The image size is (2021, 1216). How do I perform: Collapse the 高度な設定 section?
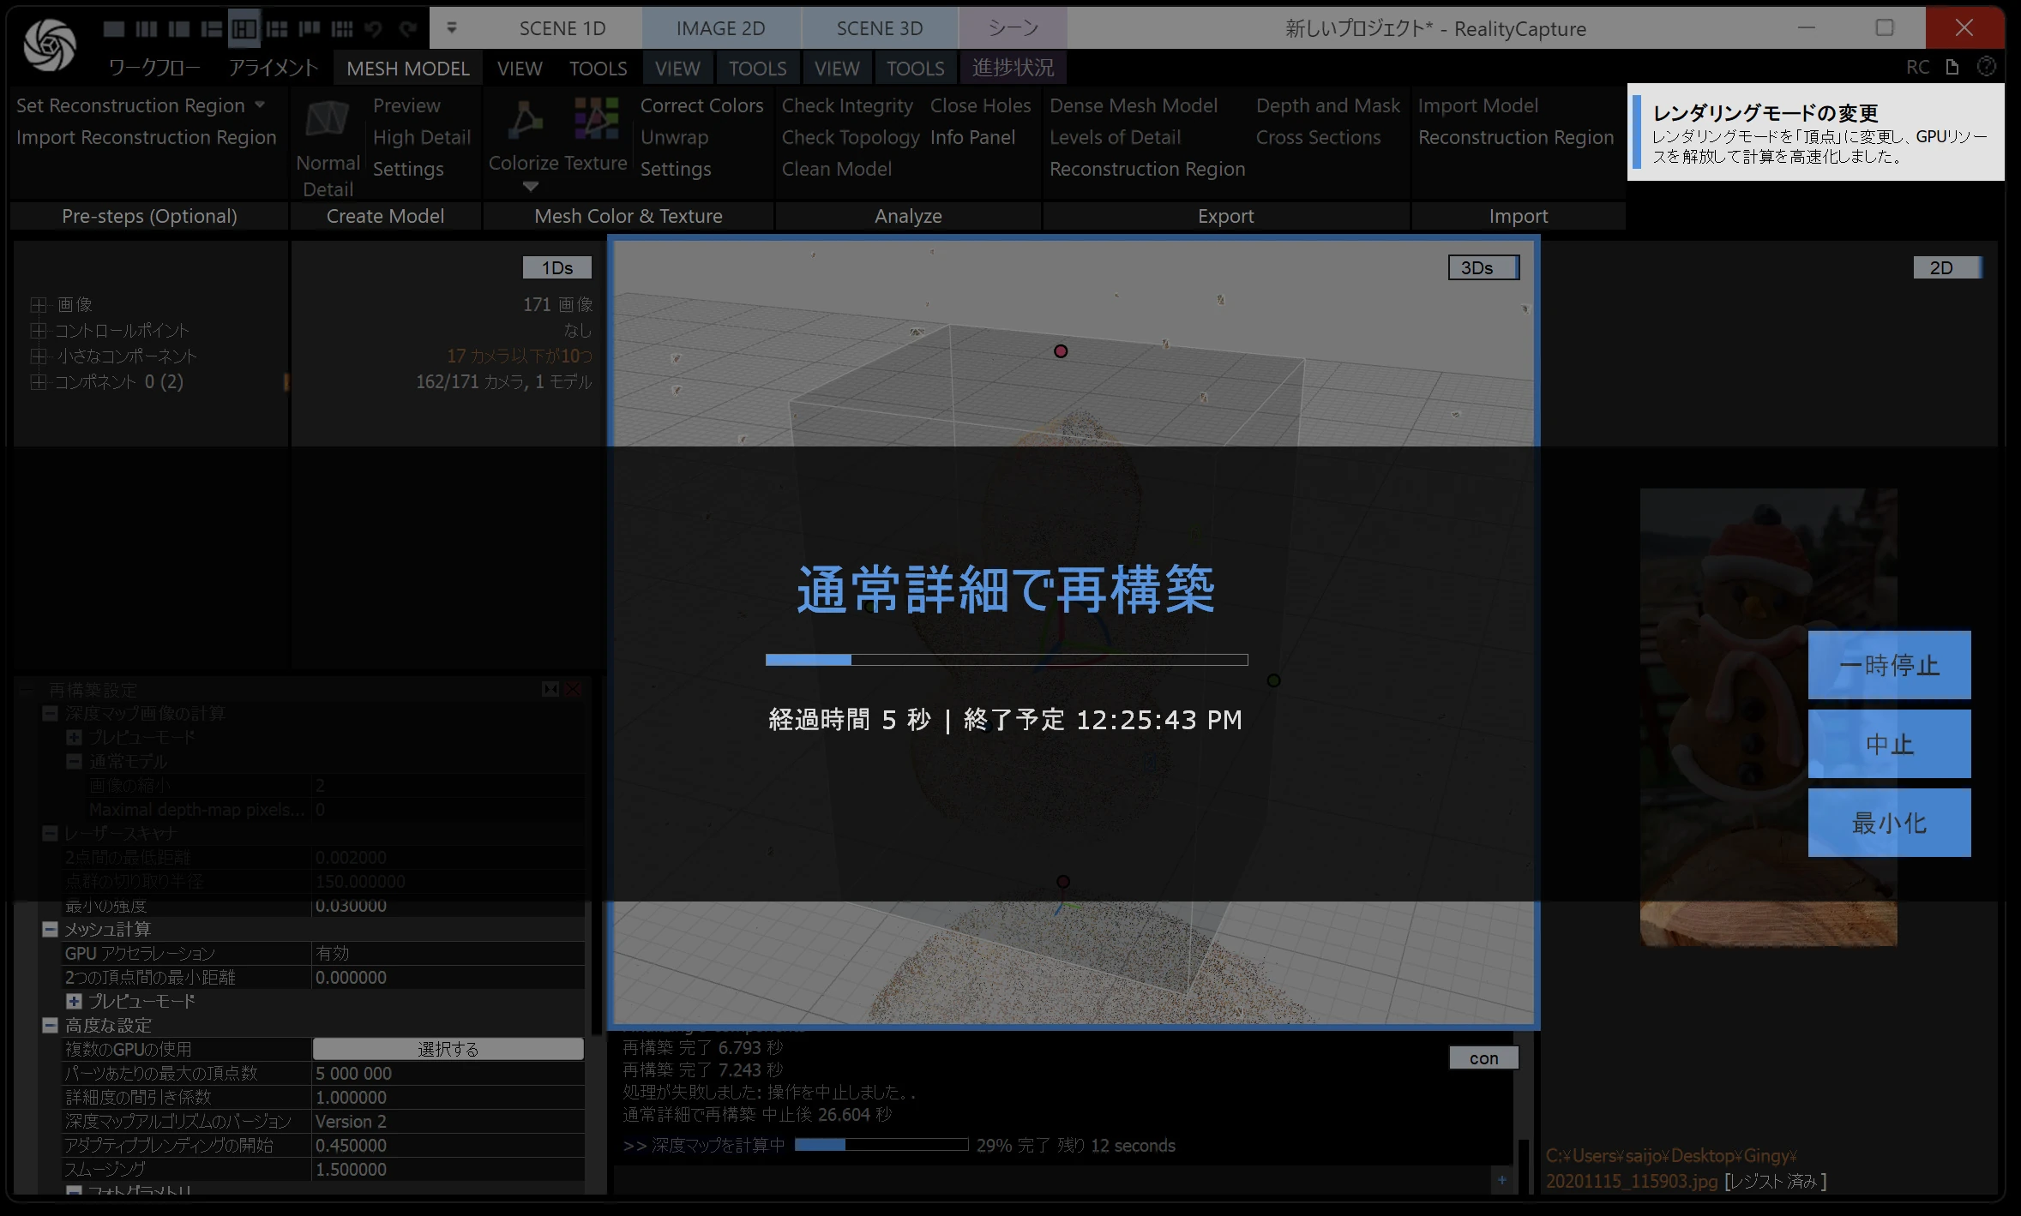tap(51, 1025)
